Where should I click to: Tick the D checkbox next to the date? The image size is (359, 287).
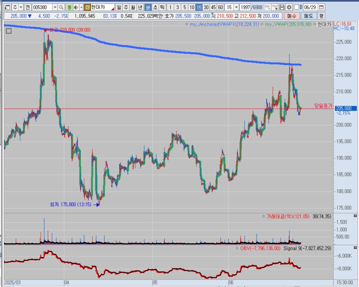296,7
